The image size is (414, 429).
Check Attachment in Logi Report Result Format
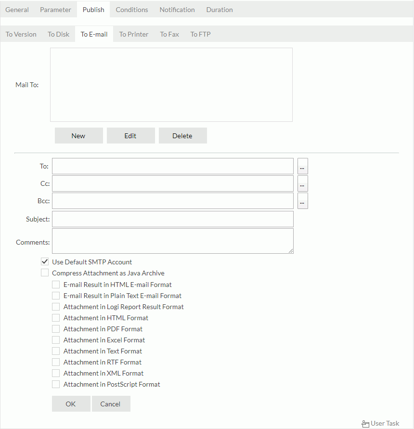pos(56,307)
